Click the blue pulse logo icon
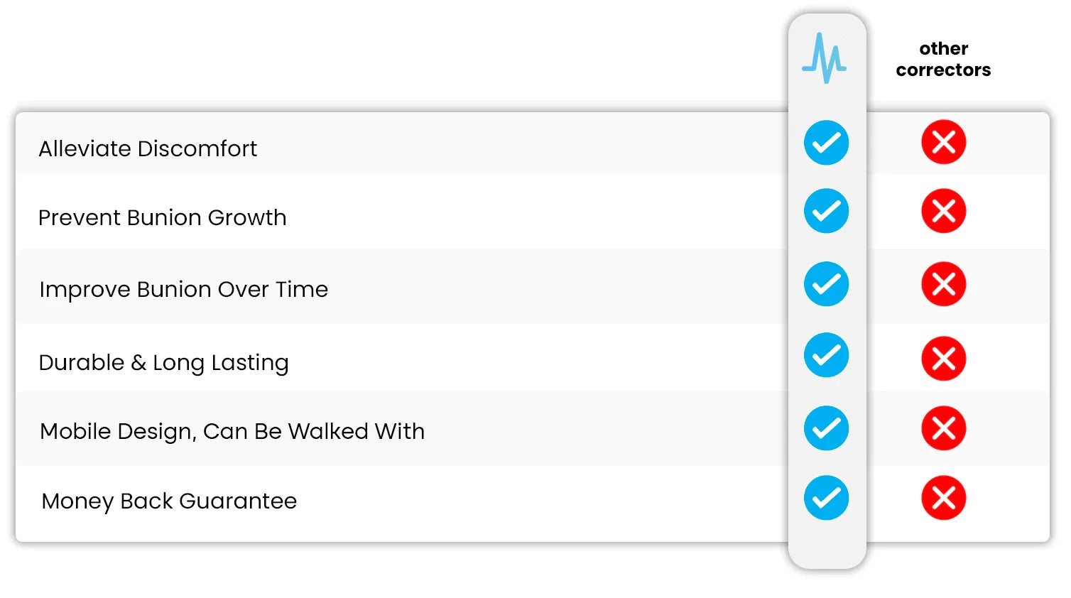Screen dimensions: 1071x598 pyautogui.click(x=824, y=58)
